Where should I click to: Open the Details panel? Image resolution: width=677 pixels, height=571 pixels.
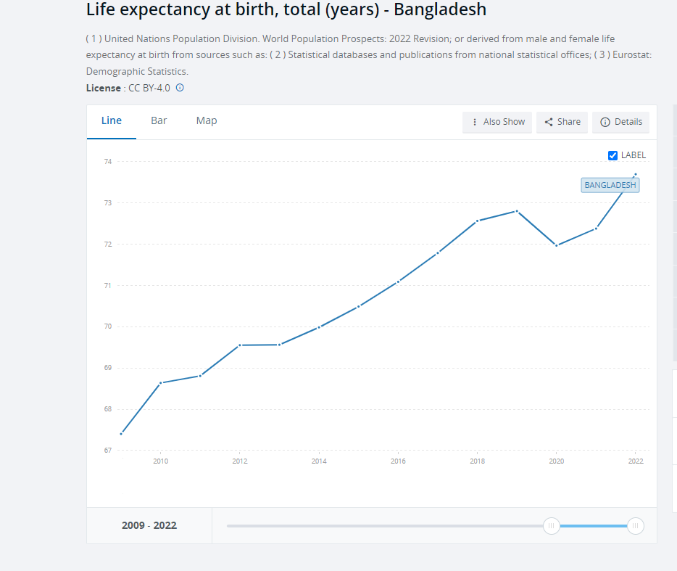(x=621, y=122)
